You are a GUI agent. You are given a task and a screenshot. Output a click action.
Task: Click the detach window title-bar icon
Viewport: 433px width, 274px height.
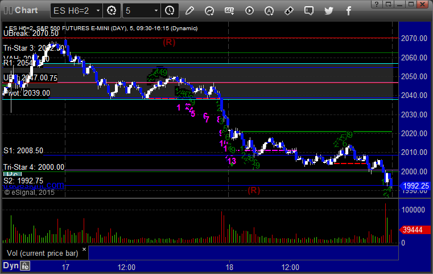tap(388, 4)
